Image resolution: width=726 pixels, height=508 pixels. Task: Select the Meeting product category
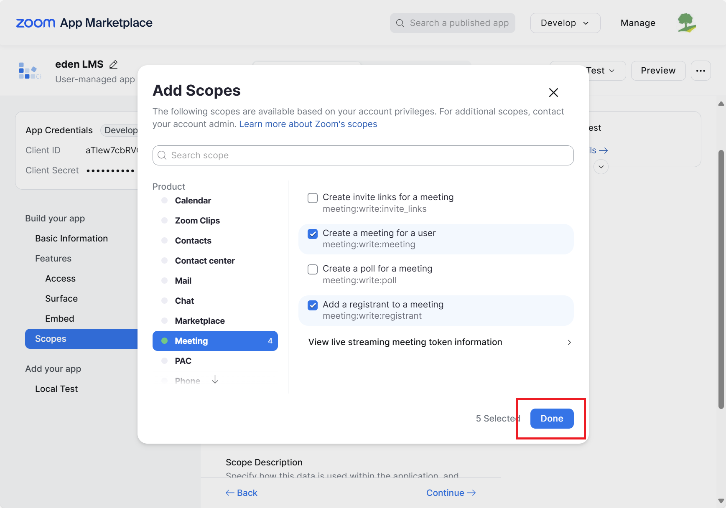215,341
